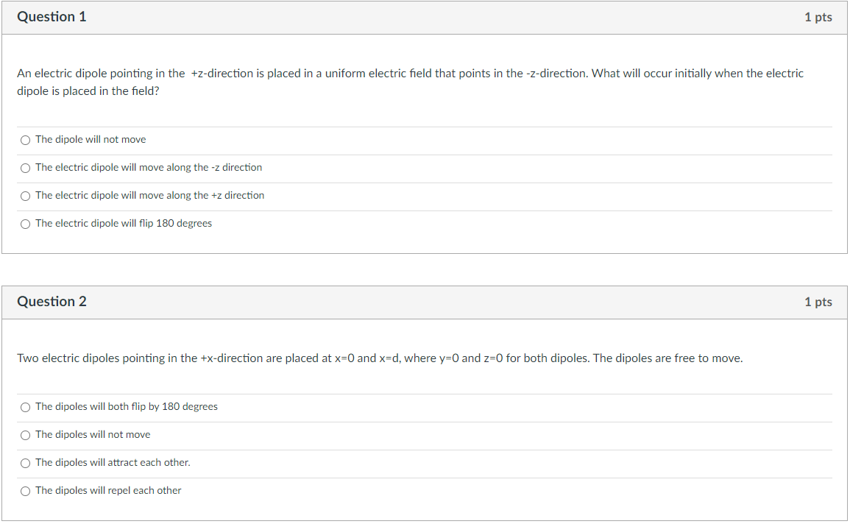This screenshot has width=850, height=524.
Task: Click the 'Question 2' heading
Action: point(52,301)
